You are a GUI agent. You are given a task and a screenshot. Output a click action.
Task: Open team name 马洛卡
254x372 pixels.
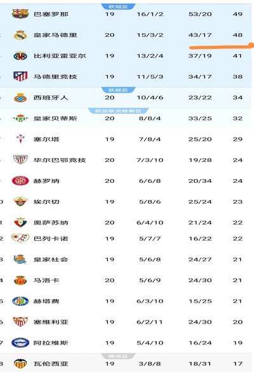(46, 280)
